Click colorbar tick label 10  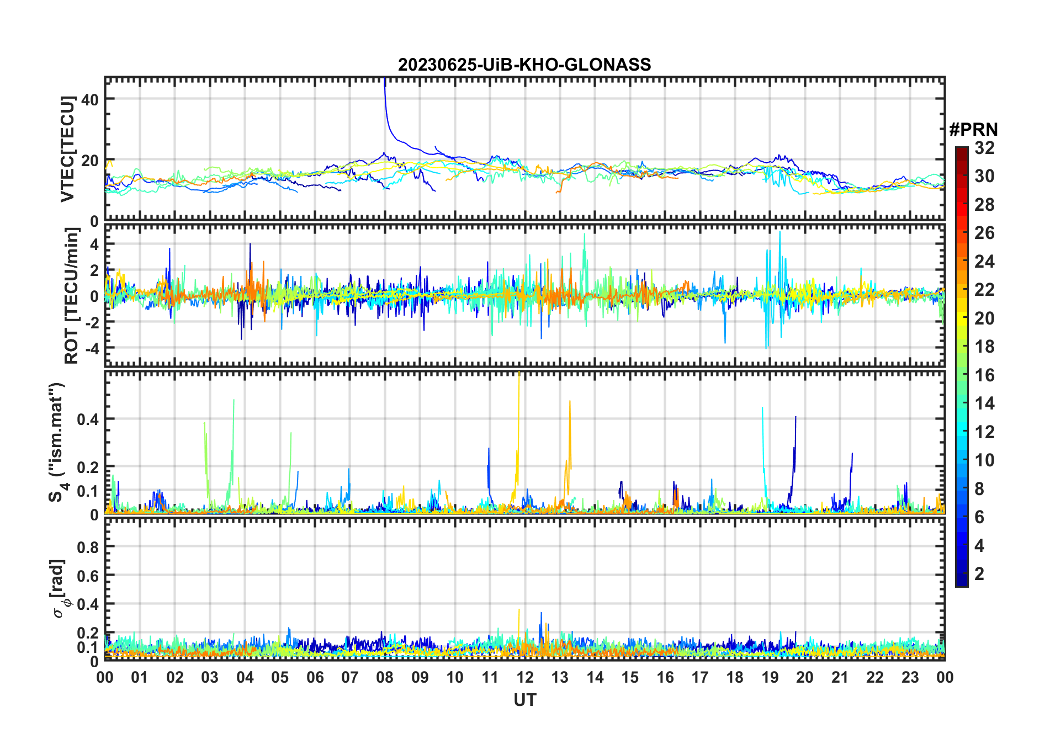click(x=984, y=460)
